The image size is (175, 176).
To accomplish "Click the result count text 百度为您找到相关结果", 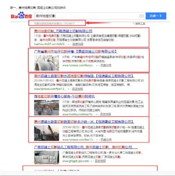I will point(55,23).
